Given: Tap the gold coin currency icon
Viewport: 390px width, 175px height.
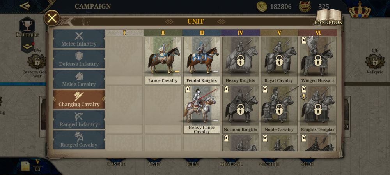Looking at the screenshot, I should coord(262,7).
